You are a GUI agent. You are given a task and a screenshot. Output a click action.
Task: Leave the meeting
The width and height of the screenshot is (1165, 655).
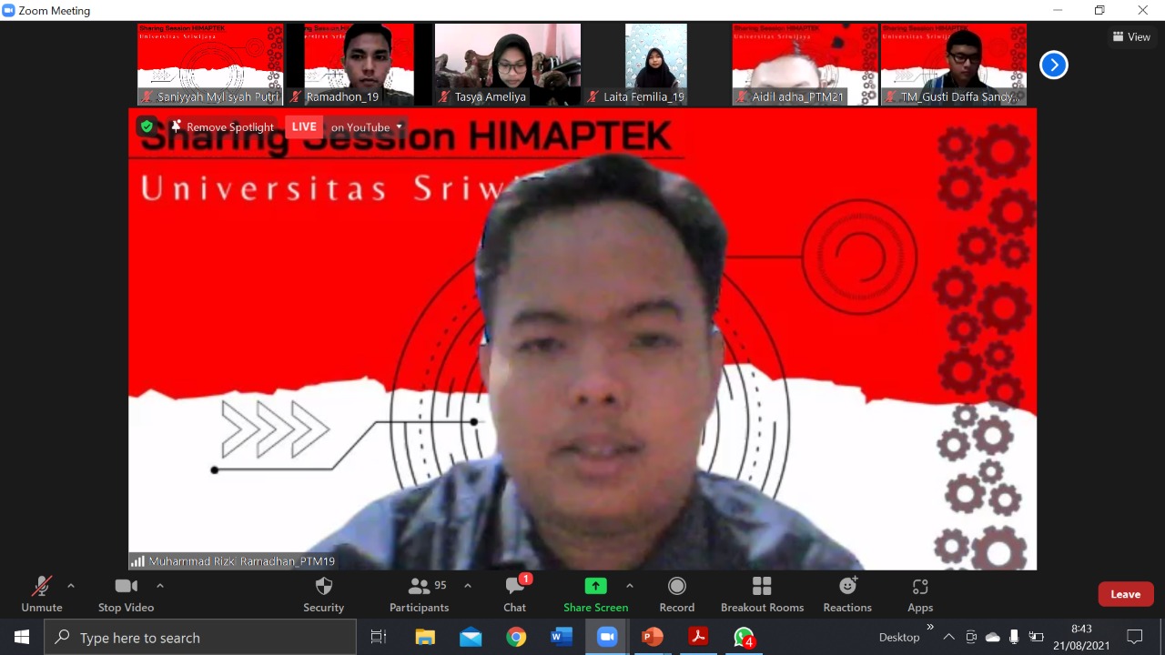click(x=1126, y=594)
